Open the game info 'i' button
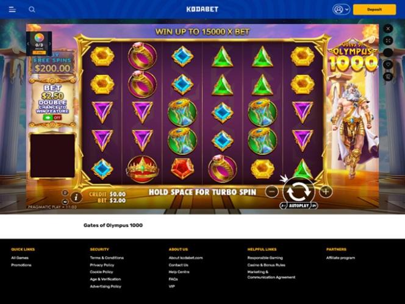Viewport: 405px width, 304px height. [x=76, y=197]
